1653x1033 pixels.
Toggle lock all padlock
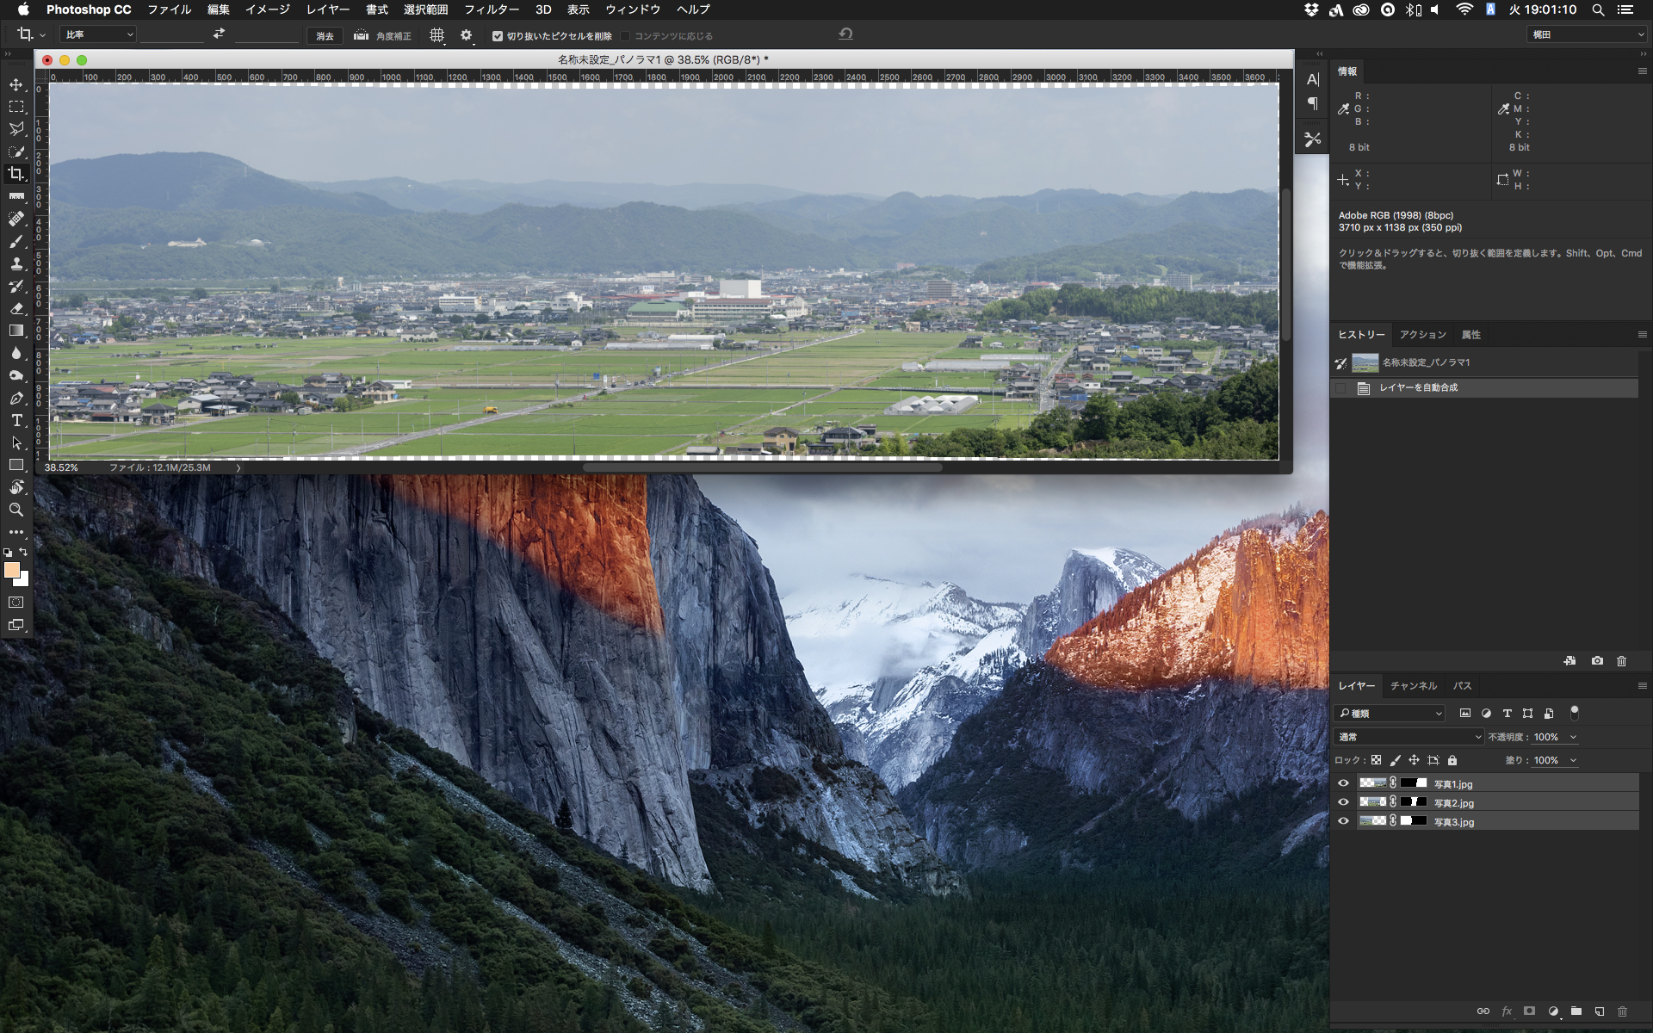point(1452,760)
